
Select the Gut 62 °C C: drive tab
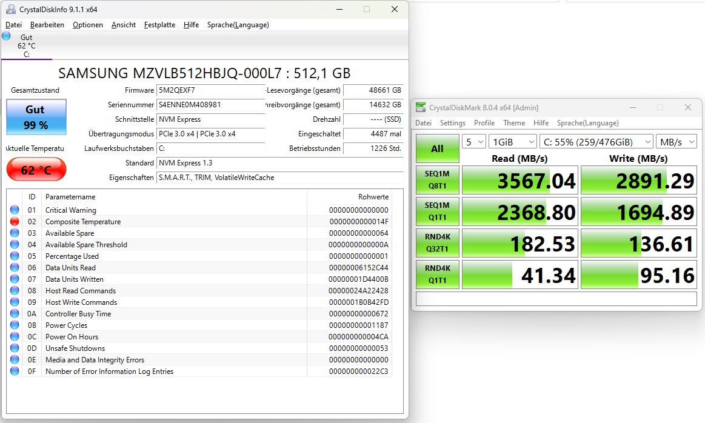(x=27, y=46)
